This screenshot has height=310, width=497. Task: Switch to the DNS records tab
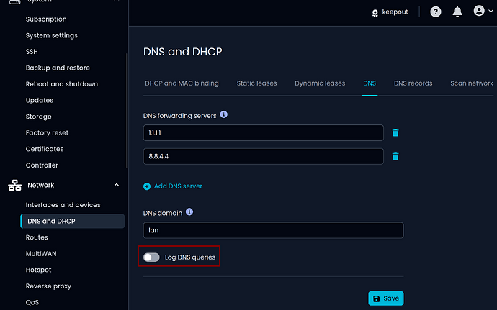tap(413, 83)
